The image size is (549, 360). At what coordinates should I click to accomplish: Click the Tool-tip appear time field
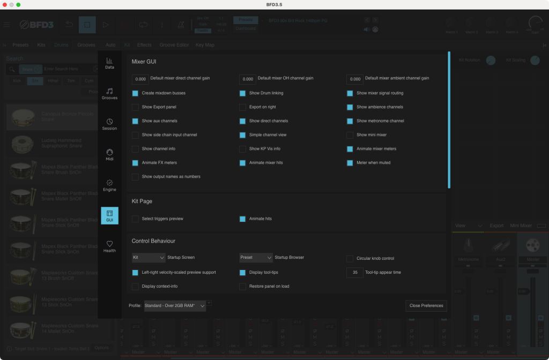coord(355,273)
